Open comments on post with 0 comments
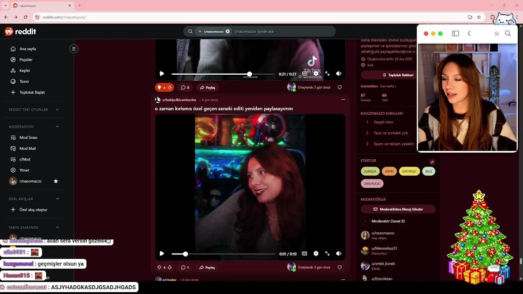 (185, 87)
